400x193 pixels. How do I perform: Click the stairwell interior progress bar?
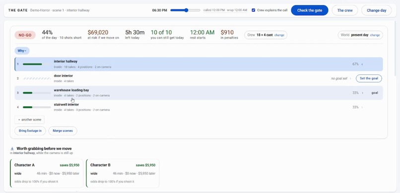pyautogui.click(x=37, y=107)
